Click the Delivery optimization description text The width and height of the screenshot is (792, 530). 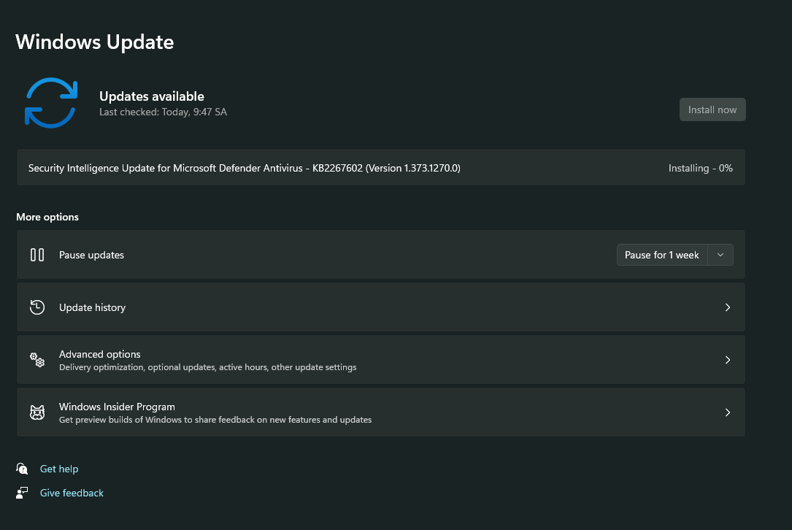(x=207, y=367)
